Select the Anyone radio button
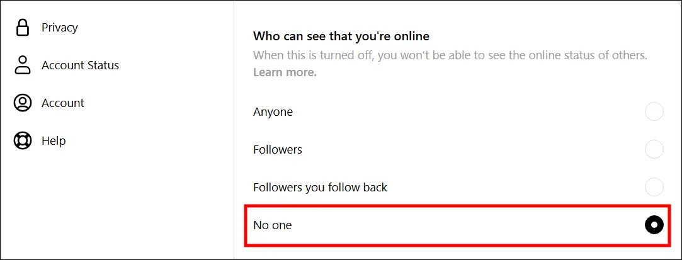The image size is (682, 260). tap(654, 112)
